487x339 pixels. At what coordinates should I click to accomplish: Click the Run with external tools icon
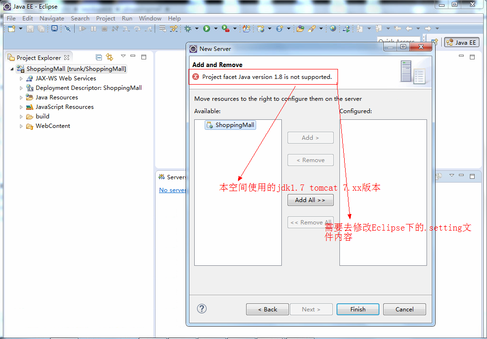pos(226,29)
